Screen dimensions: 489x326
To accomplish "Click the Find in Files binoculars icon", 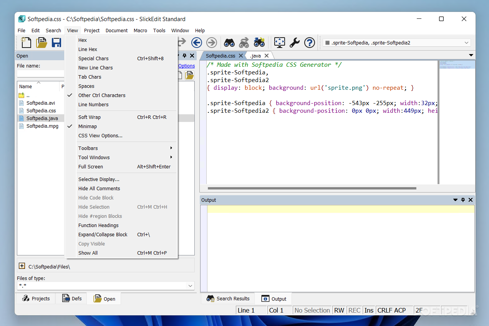I will (259, 42).
